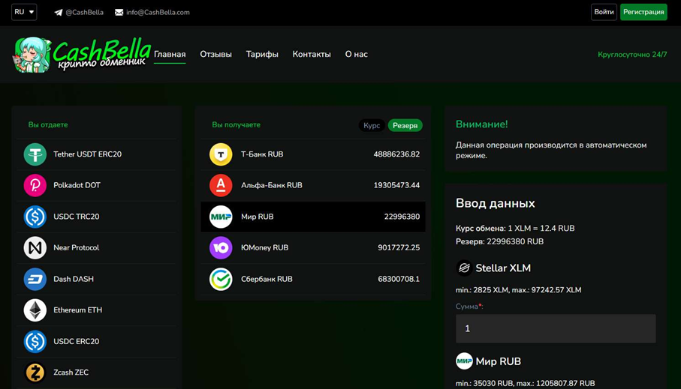Click the Войти login button
681x389 pixels.
(x=604, y=12)
